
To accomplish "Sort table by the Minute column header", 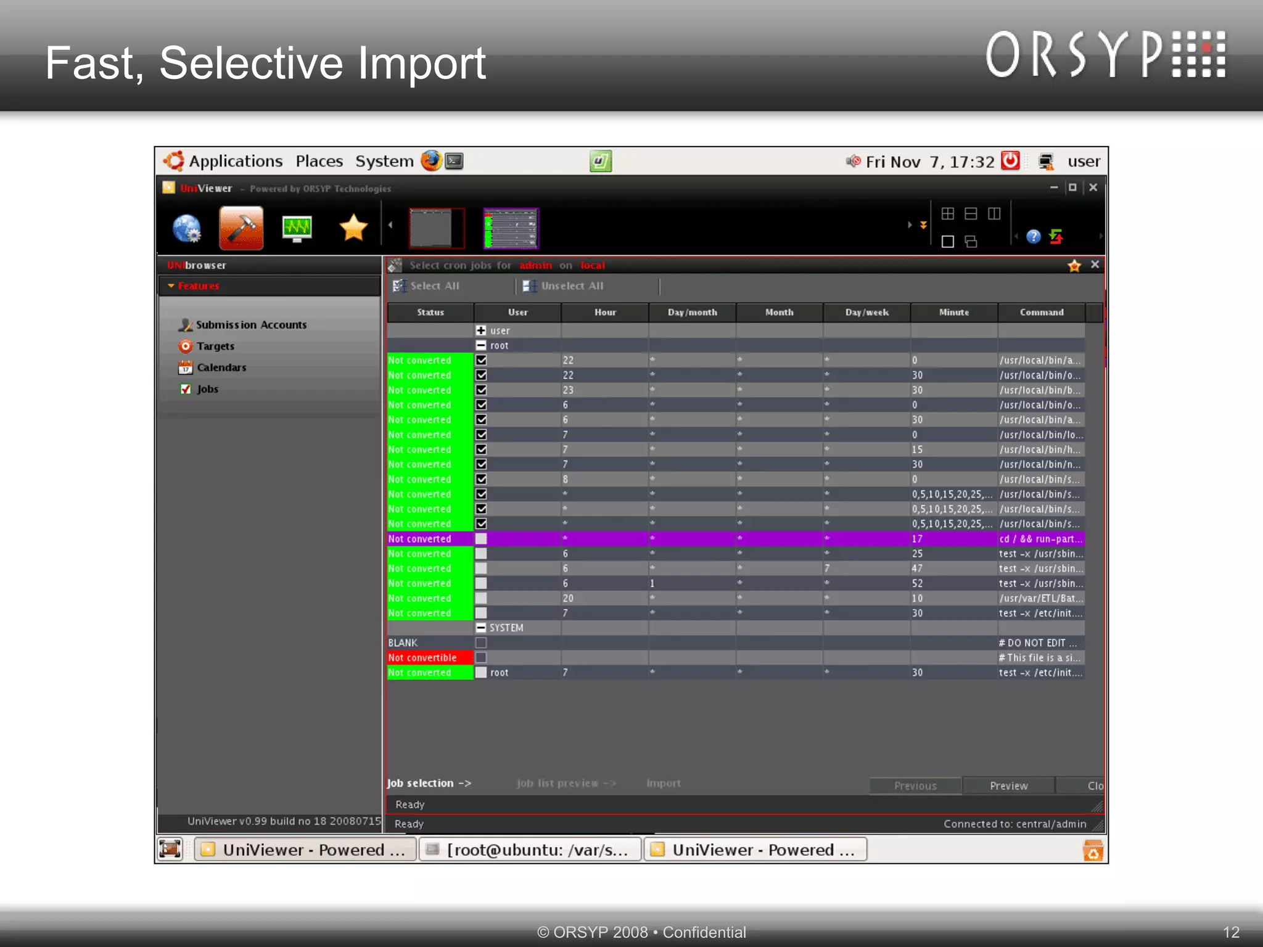I will (954, 313).
